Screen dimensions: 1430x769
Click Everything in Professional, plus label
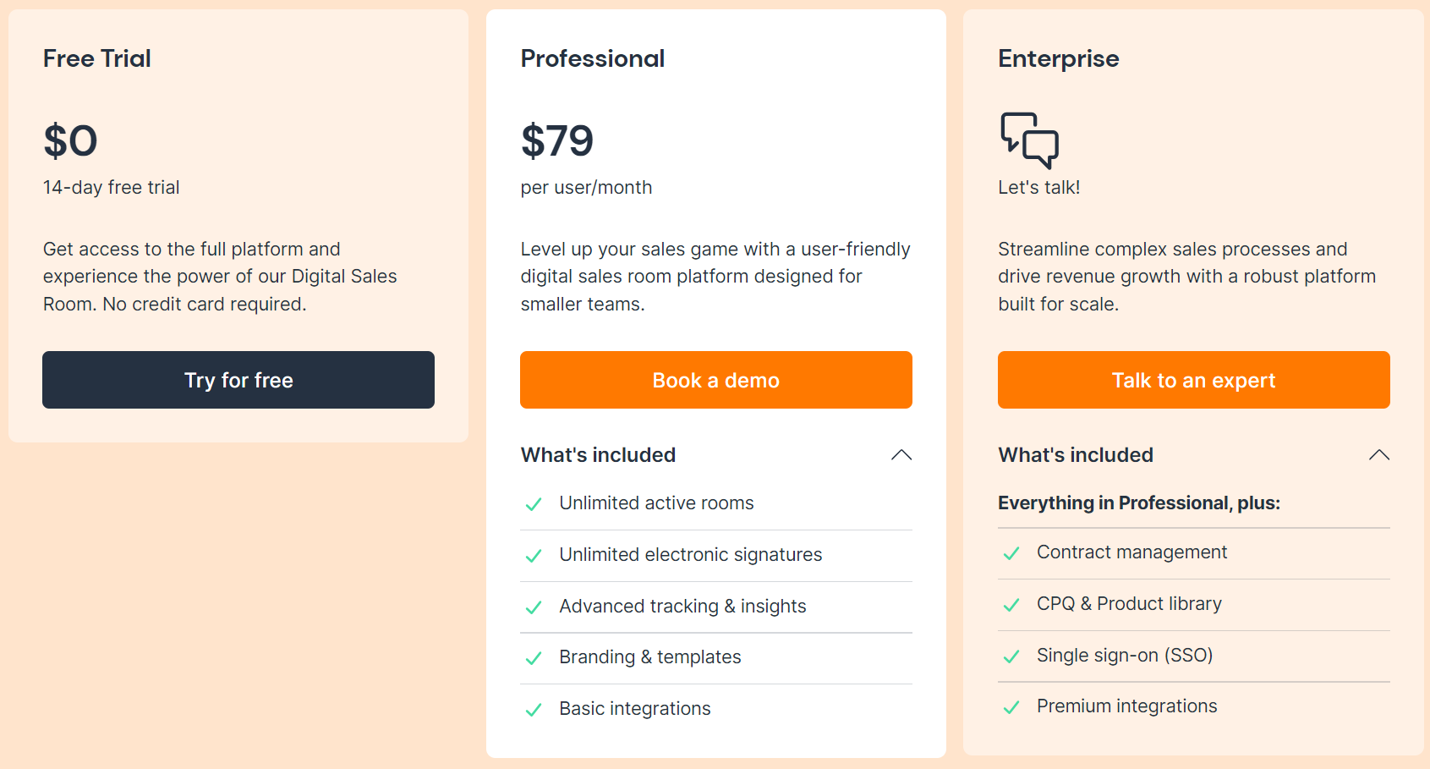point(1139,503)
